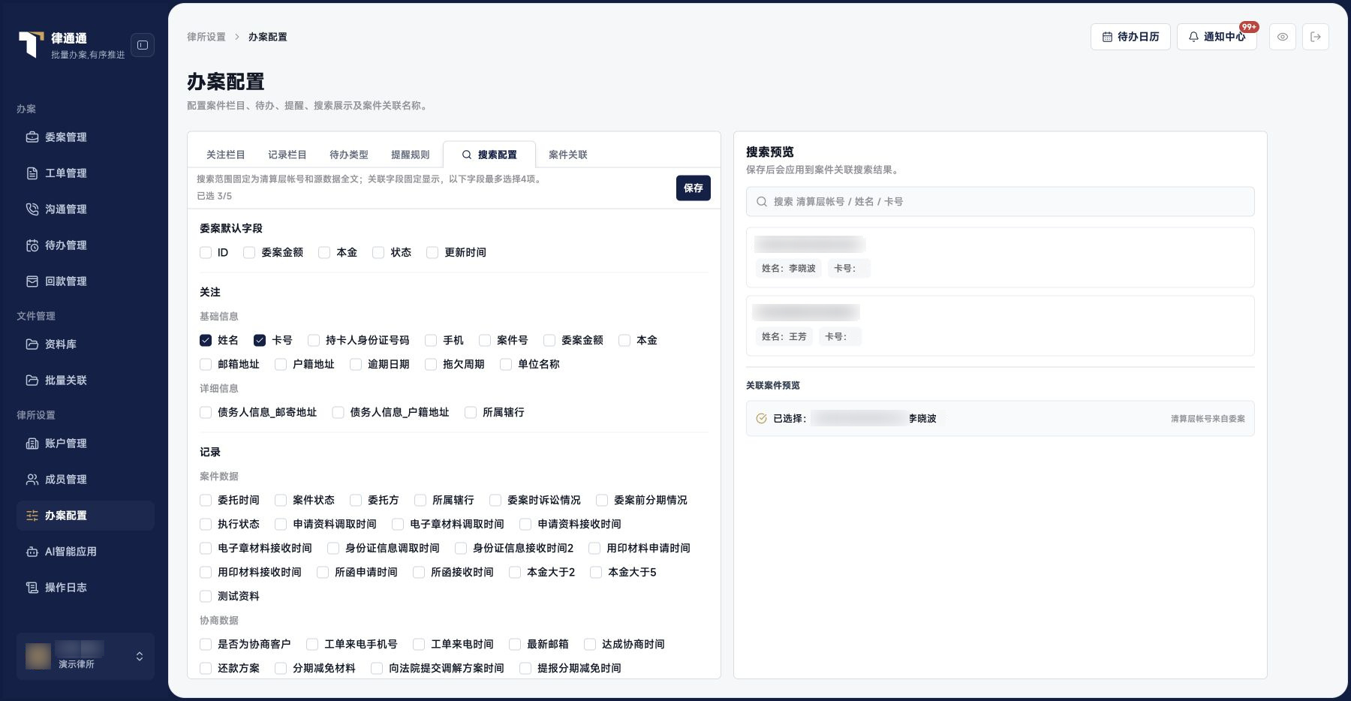Screen dimensions: 1351x701
Task: Click the 99+ notification badge
Action: [1249, 27]
